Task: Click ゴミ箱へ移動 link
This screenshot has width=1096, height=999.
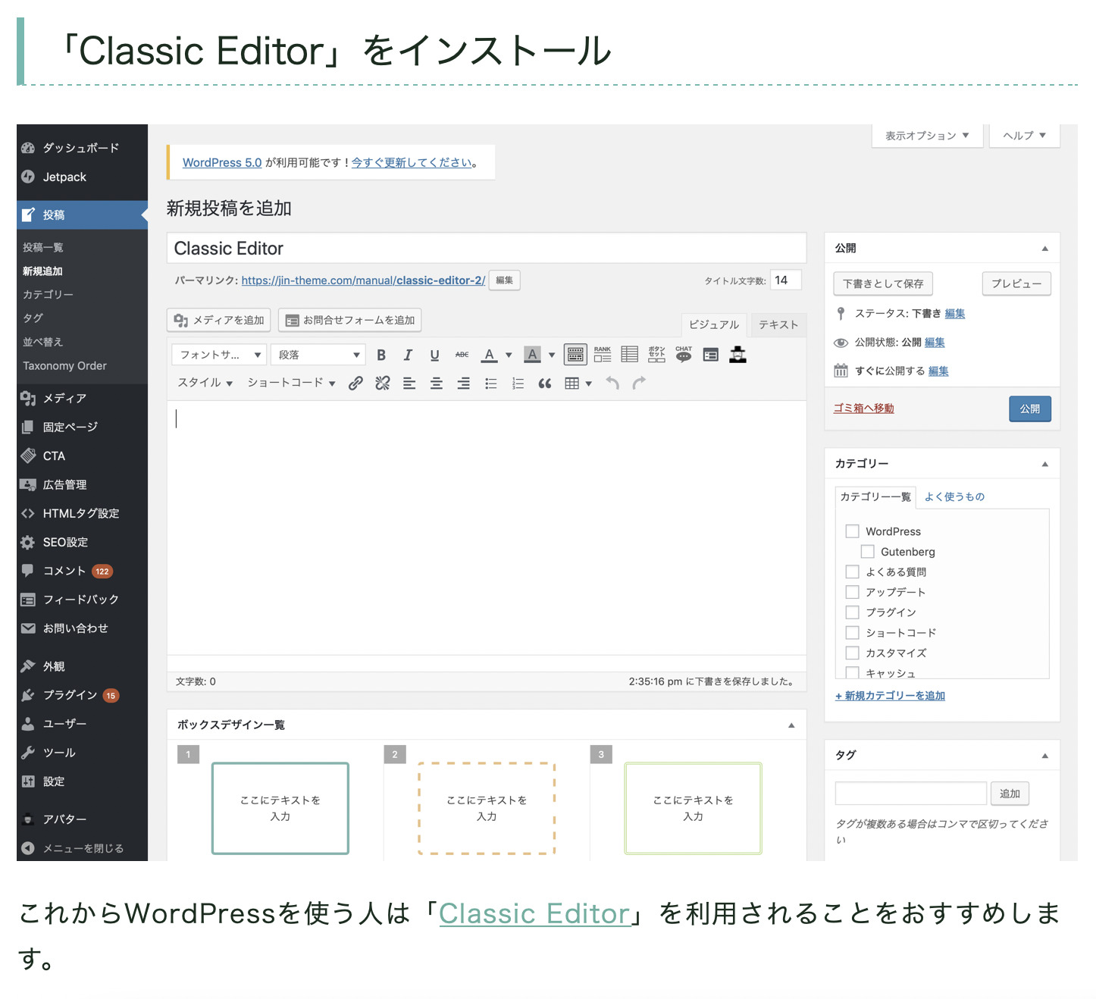Action: coord(863,408)
